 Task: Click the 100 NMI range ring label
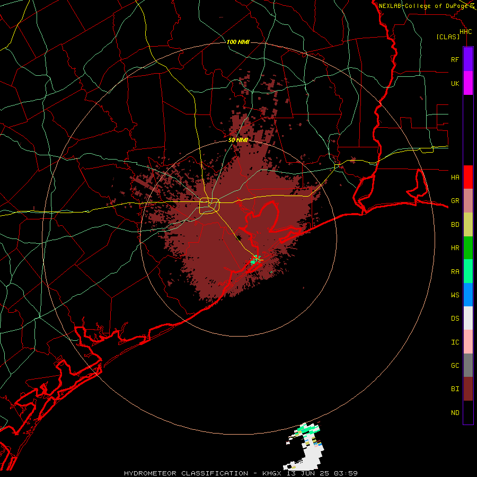[x=238, y=42]
